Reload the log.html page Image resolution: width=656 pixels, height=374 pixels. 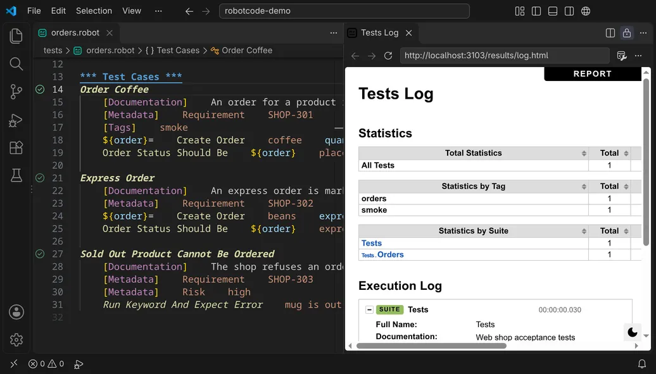tap(388, 56)
